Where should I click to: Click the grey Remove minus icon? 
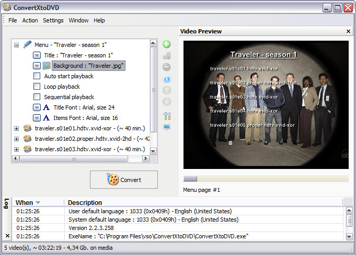(166, 67)
